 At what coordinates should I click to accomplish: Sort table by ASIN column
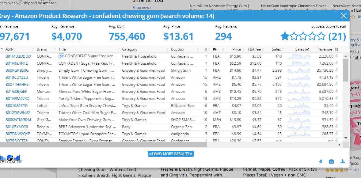tap(9, 49)
